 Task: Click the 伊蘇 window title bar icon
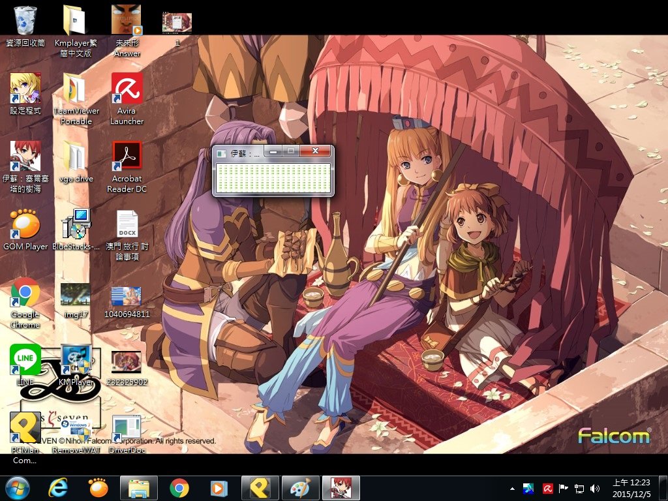pos(221,153)
